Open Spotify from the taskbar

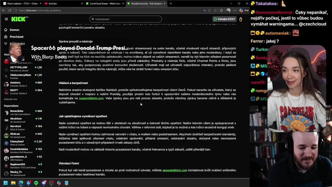36,183
